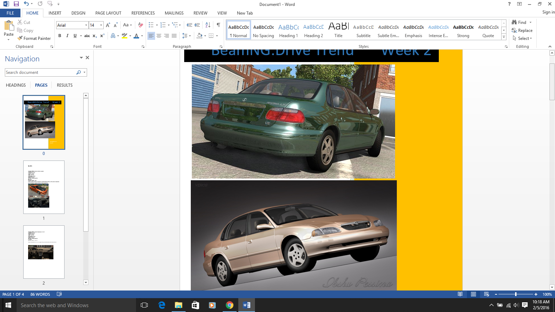The width and height of the screenshot is (555, 312).
Task: Justify the paragraph text
Action: click(x=174, y=36)
